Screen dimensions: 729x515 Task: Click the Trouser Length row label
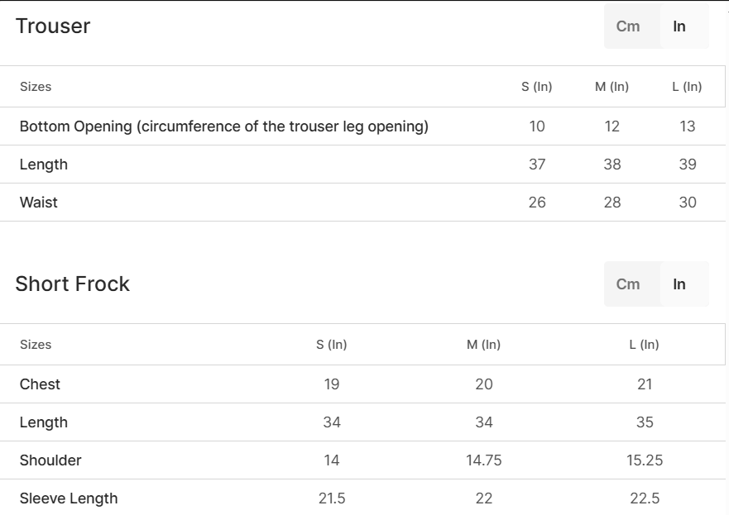[x=44, y=165]
